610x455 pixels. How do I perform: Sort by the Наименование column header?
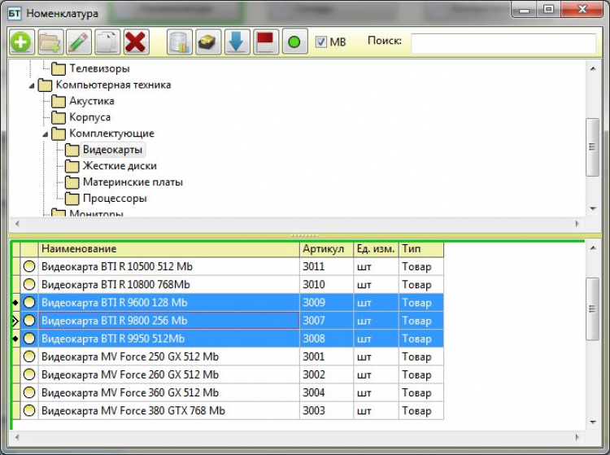pyautogui.click(x=169, y=249)
